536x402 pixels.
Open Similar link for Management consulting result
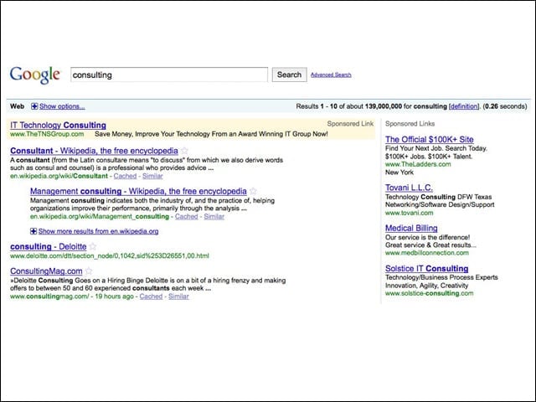tap(214, 216)
